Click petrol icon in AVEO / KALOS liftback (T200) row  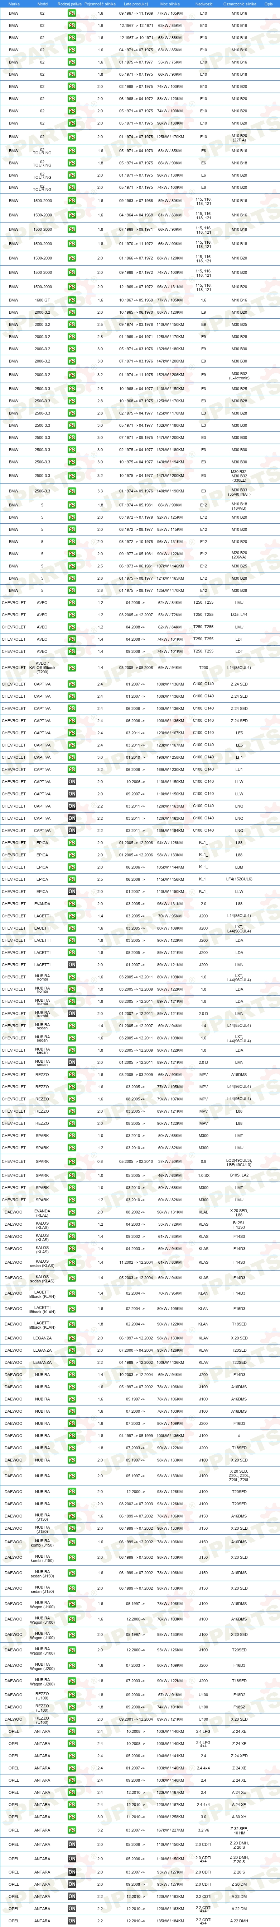tap(72, 667)
